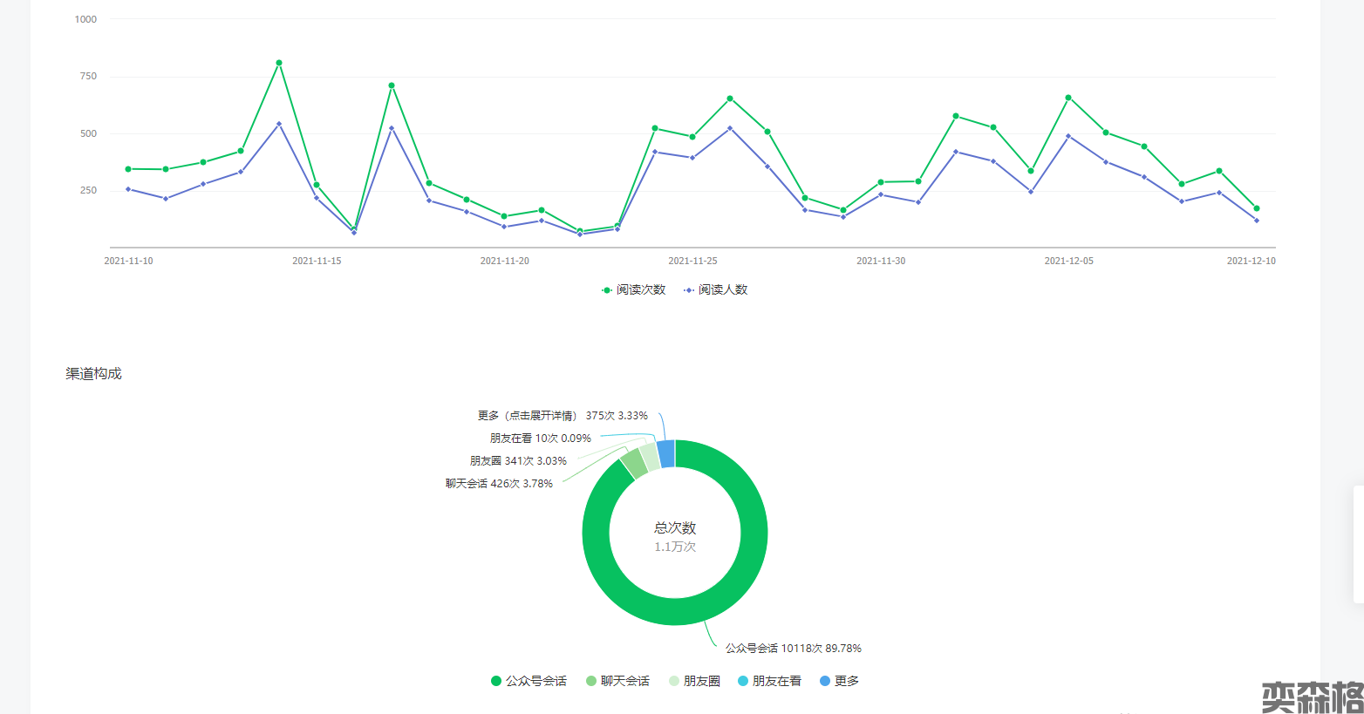Select the blue 更多 donut segment
Screen dimensions: 1364x714
pos(666,453)
